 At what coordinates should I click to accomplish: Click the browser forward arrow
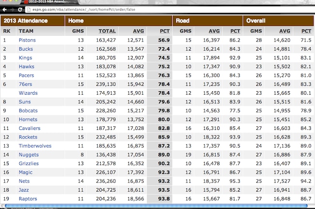click(12, 9)
